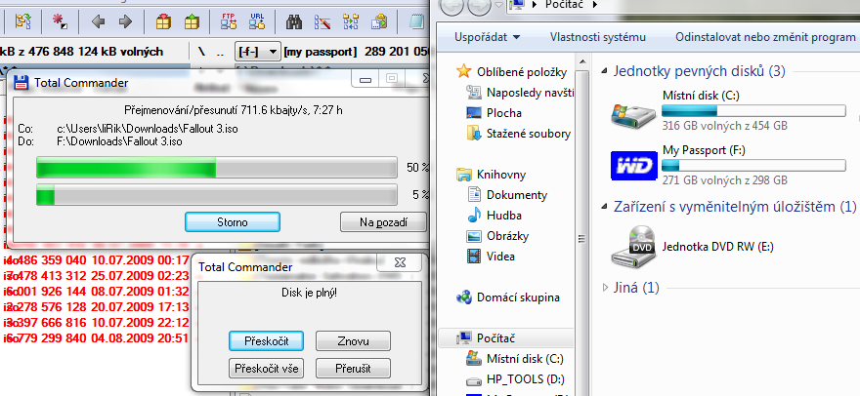
Task: Select file row dated 10.07.2009 00:17
Action: click(x=96, y=260)
